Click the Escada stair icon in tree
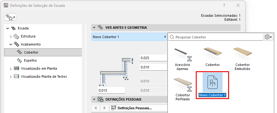Viewport: 277px width, 113px height. pyautogui.click(x=13, y=28)
